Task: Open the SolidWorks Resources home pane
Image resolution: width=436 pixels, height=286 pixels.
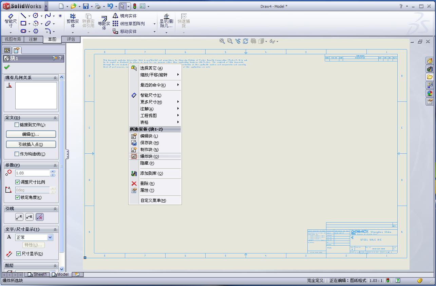Action: 430,61
